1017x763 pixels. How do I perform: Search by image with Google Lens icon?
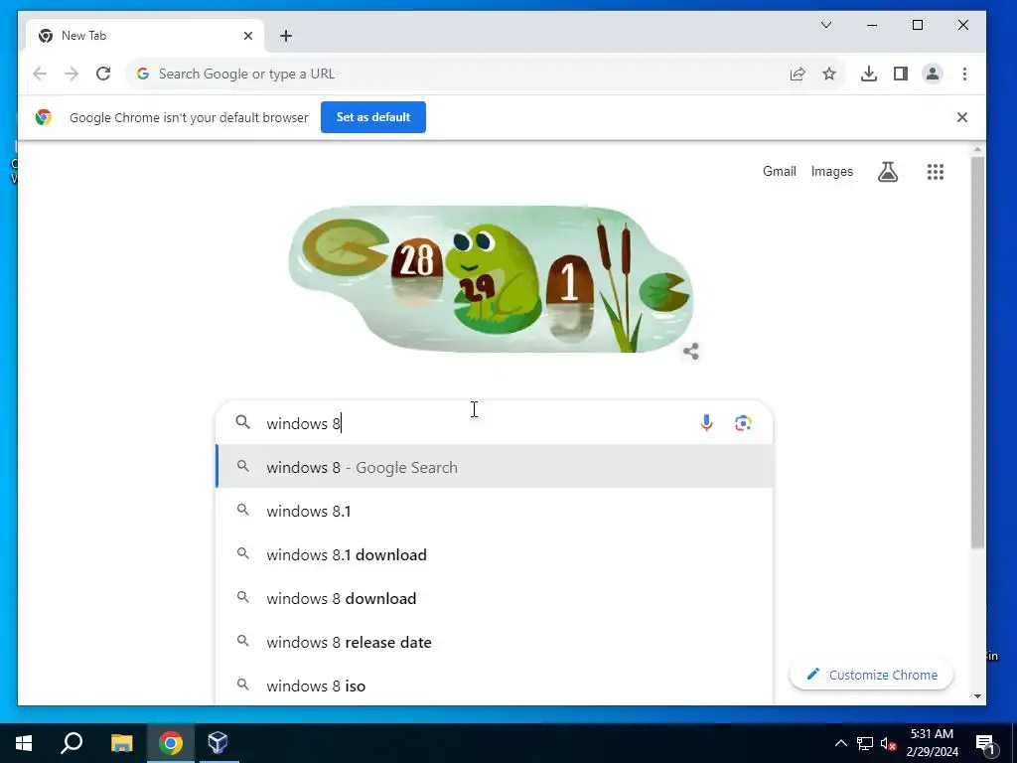[743, 423]
